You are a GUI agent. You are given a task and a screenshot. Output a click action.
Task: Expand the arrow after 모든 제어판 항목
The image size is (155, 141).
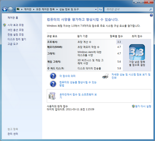57,9
